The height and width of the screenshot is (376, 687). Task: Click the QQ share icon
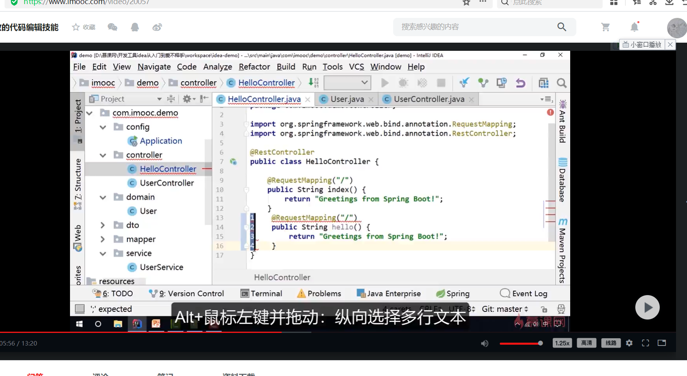pyautogui.click(x=135, y=27)
